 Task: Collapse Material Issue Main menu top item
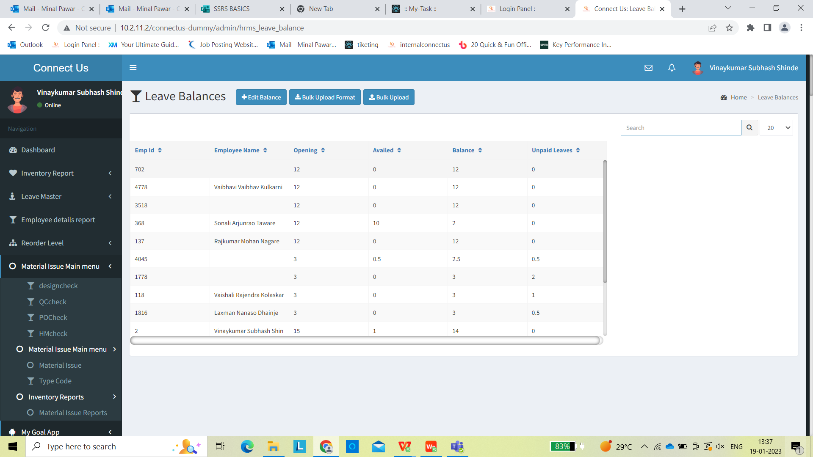[61, 266]
